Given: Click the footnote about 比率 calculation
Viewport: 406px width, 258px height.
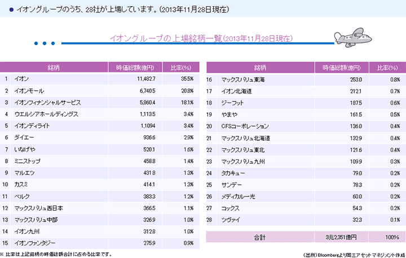Looking at the screenshot, I should pos(56,255).
